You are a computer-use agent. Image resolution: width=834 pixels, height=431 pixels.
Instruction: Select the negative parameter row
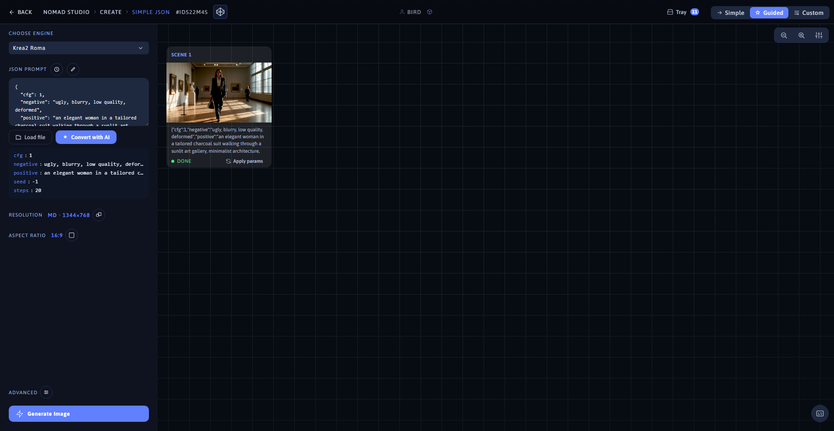click(x=79, y=164)
